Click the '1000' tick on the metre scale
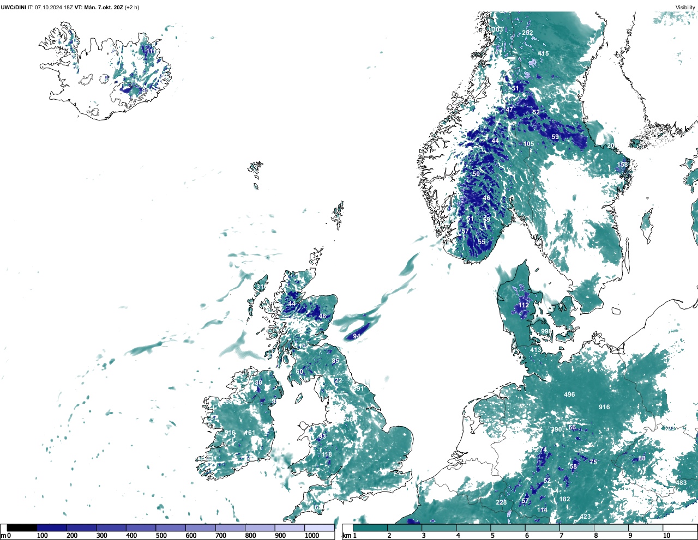 (x=312, y=536)
